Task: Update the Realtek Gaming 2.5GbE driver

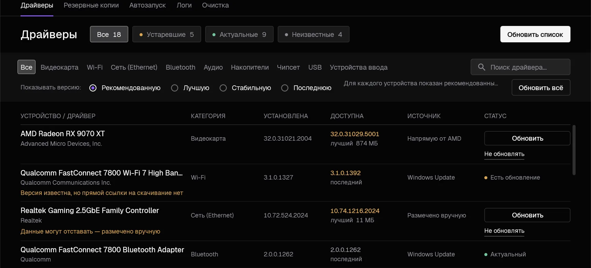Action: tap(527, 215)
